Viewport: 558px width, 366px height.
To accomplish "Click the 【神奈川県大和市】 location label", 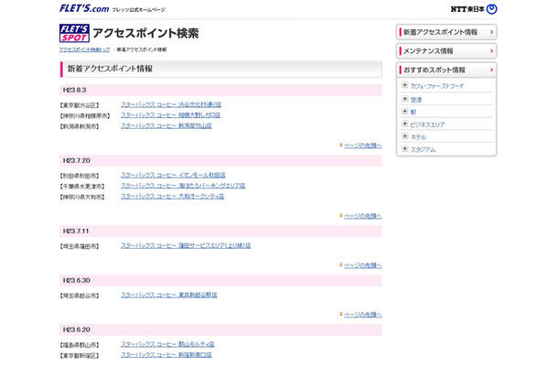I will coord(82,197).
